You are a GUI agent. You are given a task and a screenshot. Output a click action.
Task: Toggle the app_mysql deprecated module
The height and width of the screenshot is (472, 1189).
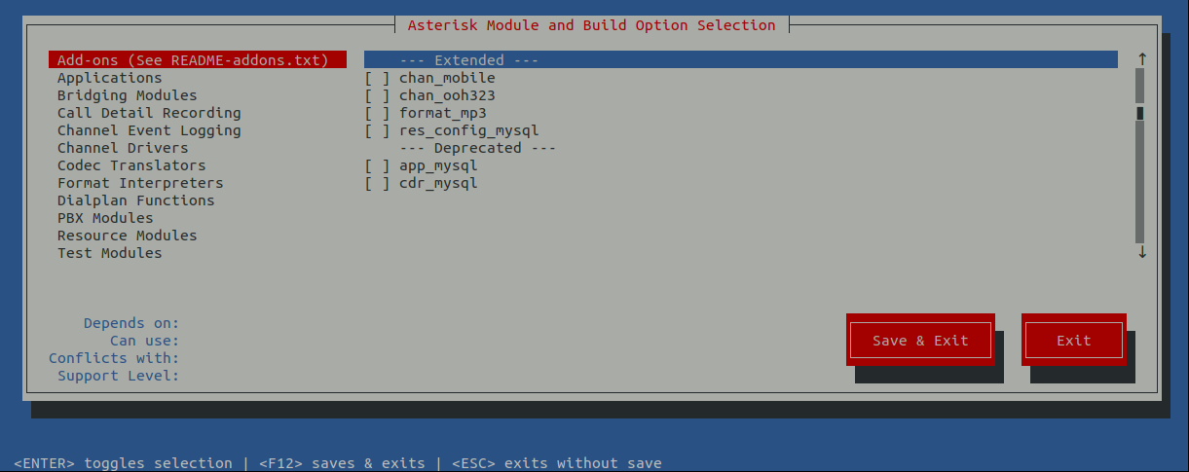pyautogui.click(x=378, y=165)
